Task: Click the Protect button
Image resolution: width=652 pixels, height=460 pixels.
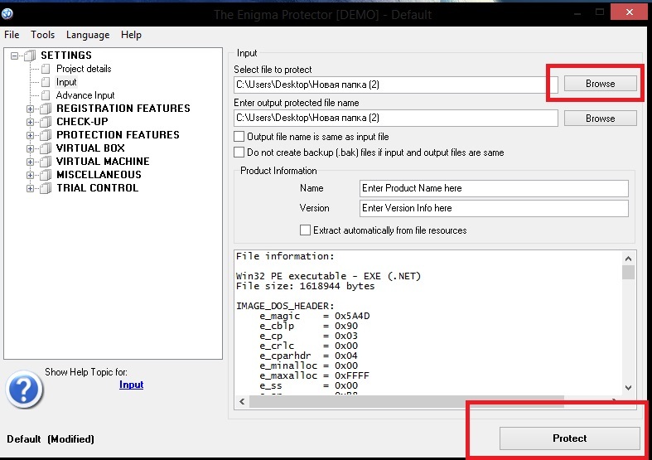Action: pyautogui.click(x=569, y=438)
